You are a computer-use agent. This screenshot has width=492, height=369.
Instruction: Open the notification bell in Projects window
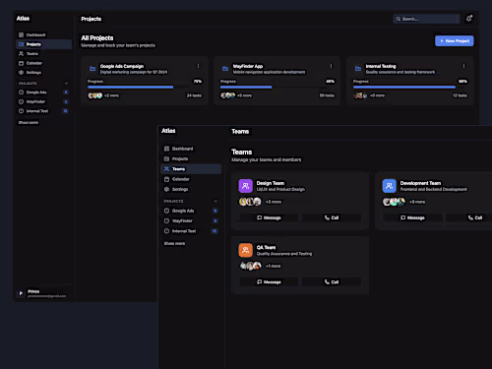pyautogui.click(x=469, y=19)
